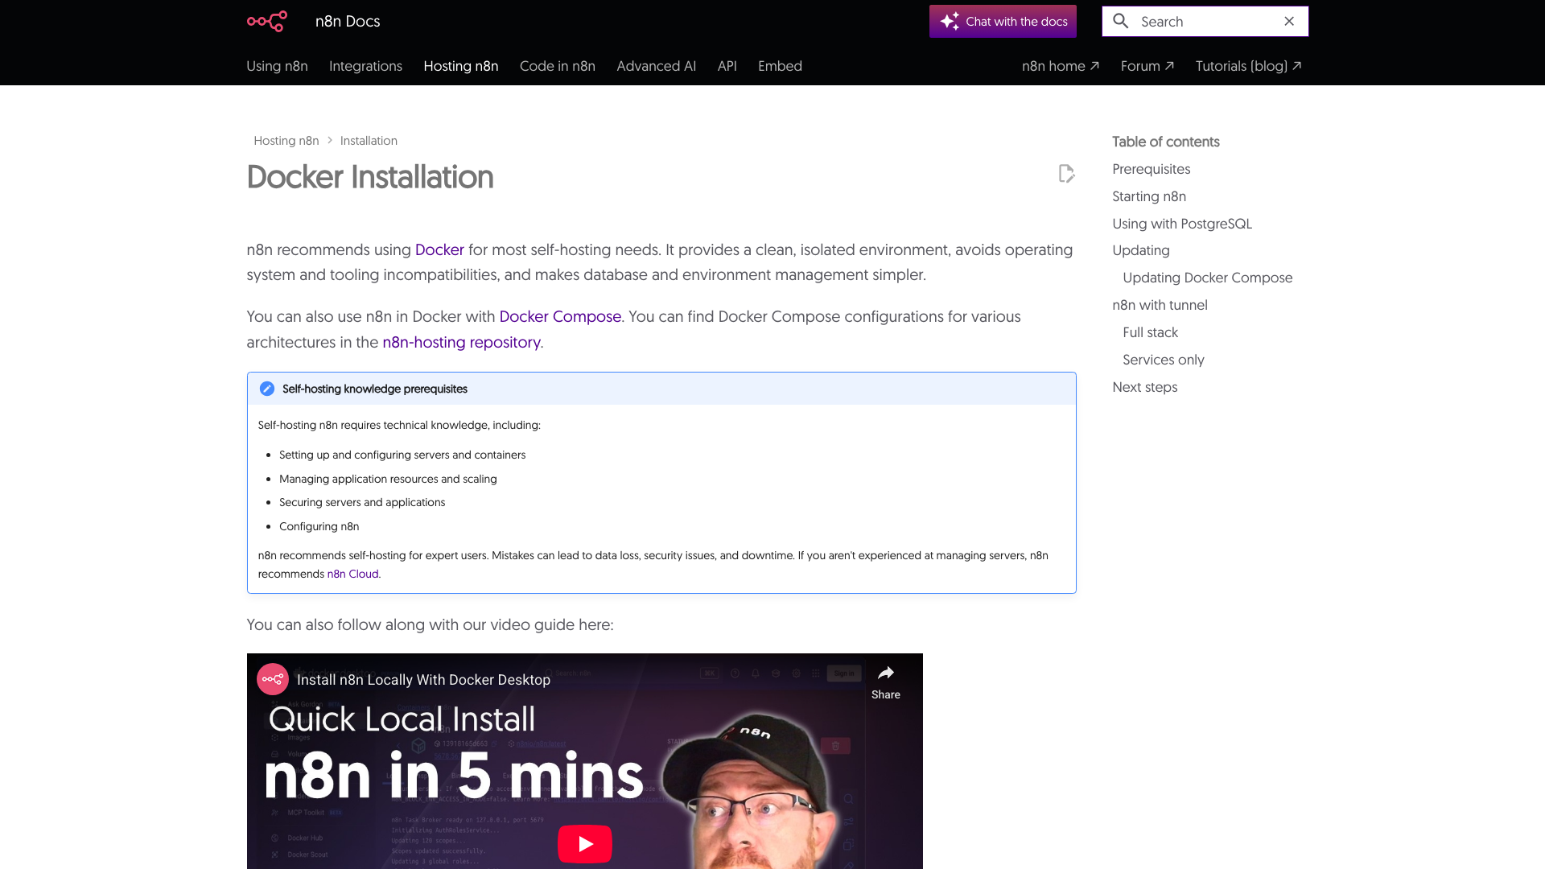
Task: Open the Embed tab
Action: 780,66
